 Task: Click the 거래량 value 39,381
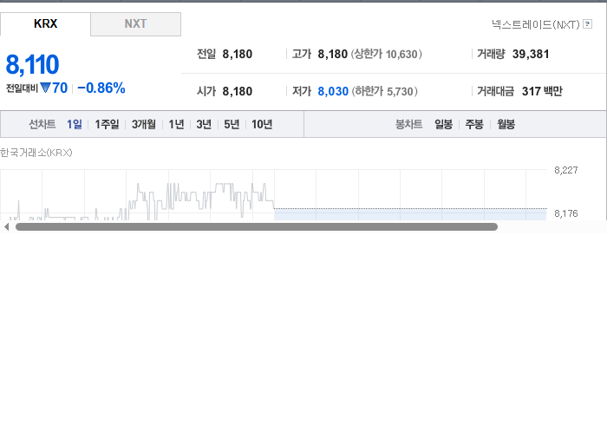pyautogui.click(x=531, y=54)
